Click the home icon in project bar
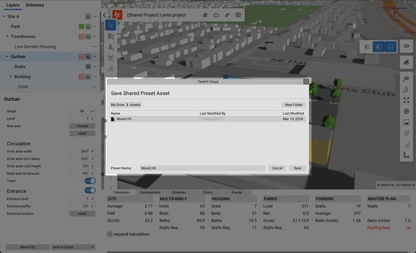Screen dimensions: 416x253 tap(205, 15)
